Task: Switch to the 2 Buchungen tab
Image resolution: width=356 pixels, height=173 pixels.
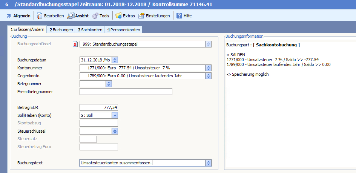Action: (x=61, y=29)
